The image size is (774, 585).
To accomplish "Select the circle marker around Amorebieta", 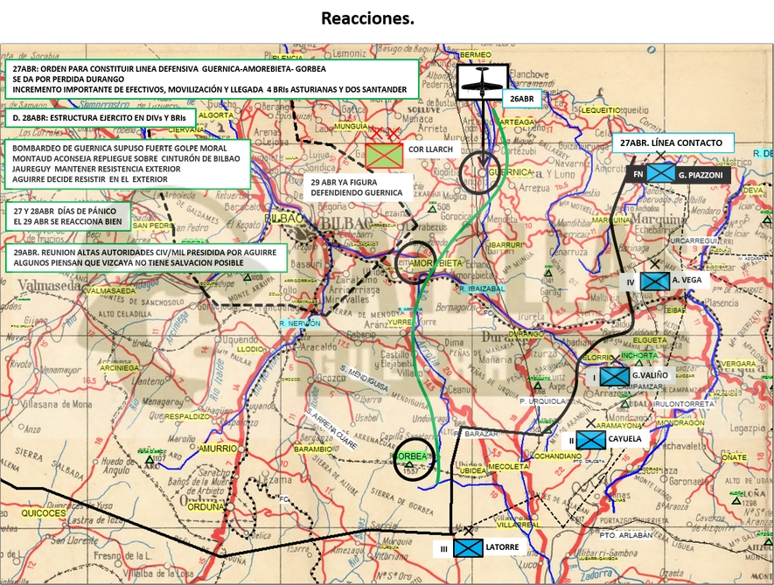I will pos(415,262).
